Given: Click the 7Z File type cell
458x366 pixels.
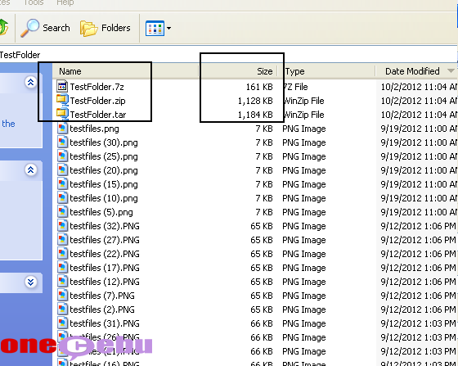Looking at the screenshot, I should 295,87.
